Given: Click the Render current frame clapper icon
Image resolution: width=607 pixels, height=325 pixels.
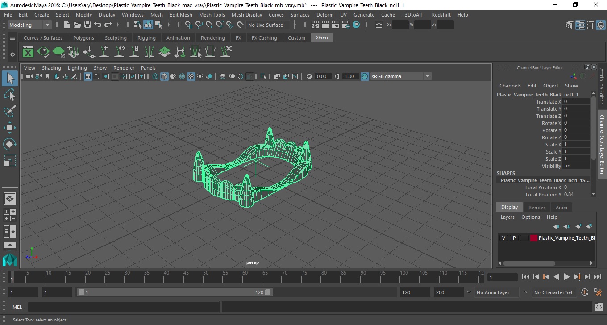Looking at the screenshot, I should [325, 25].
